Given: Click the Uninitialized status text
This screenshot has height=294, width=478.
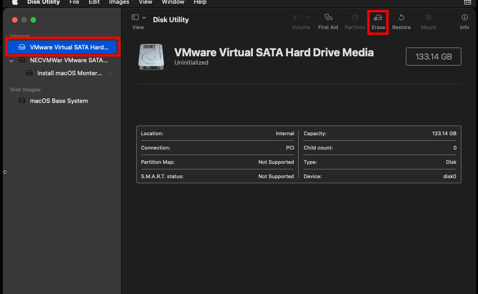Looking at the screenshot, I should coord(191,62).
